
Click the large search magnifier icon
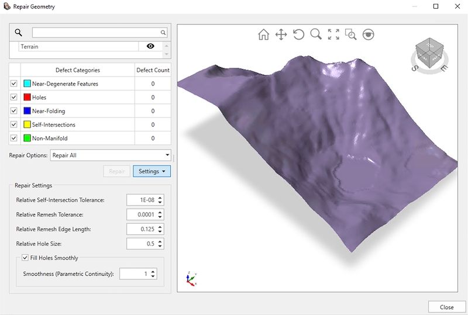(x=18, y=32)
